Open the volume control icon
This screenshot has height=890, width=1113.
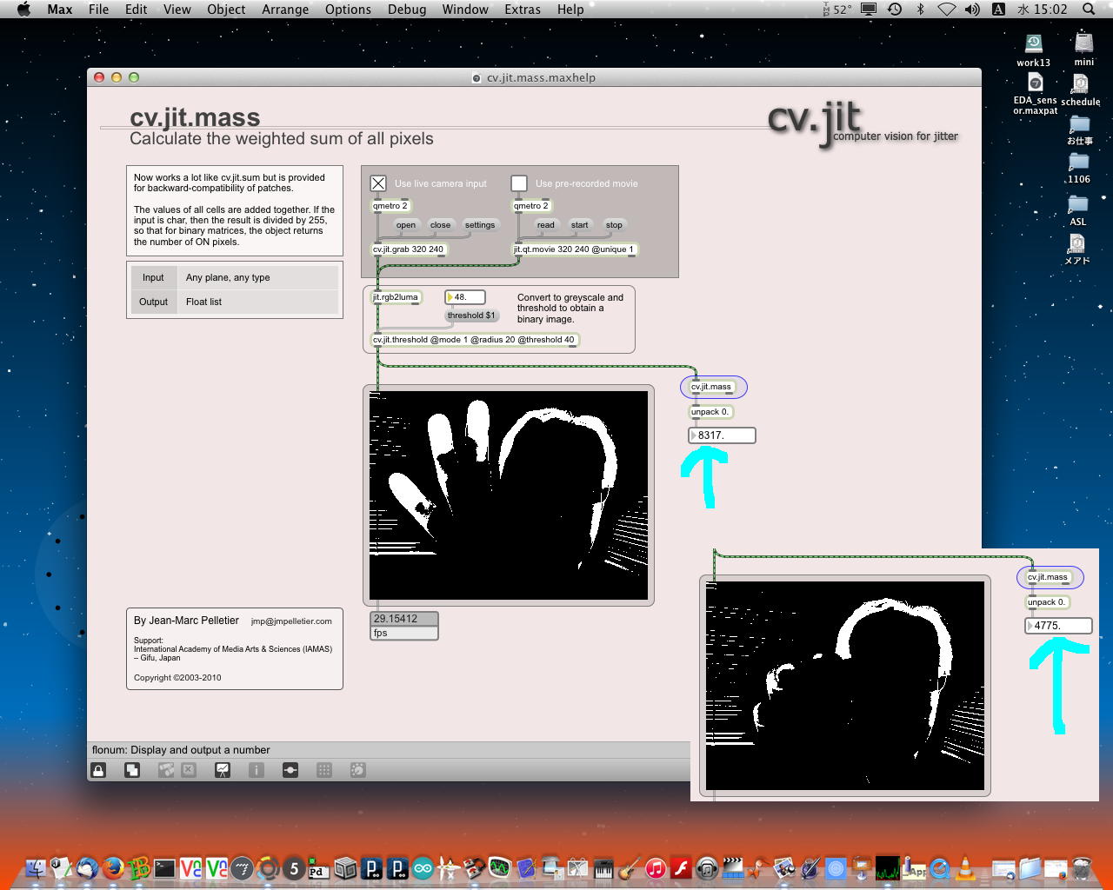coord(972,10)
